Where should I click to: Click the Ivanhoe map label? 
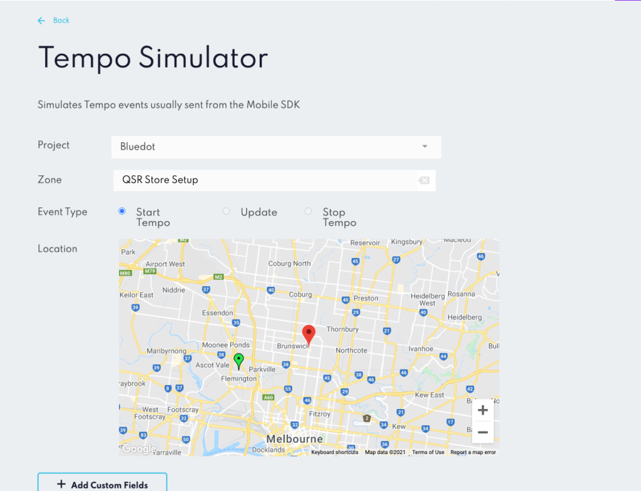point(421,349)
